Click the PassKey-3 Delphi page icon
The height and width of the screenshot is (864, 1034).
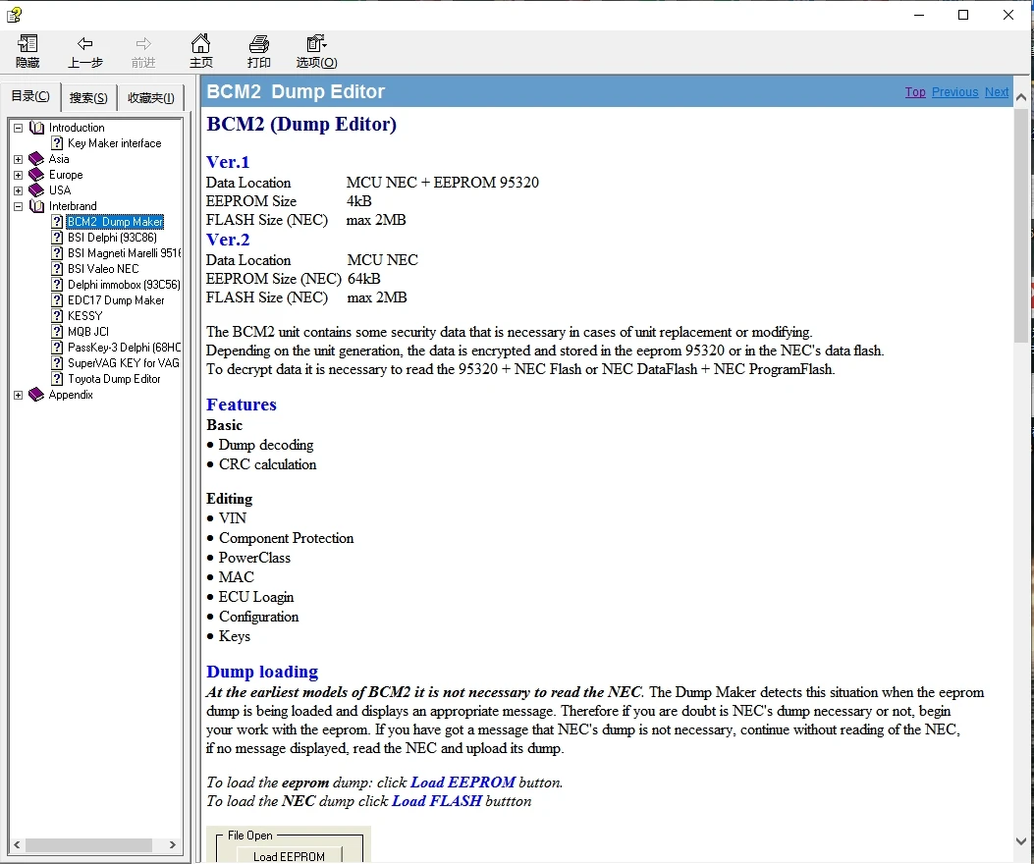click(x=57, y=347)
